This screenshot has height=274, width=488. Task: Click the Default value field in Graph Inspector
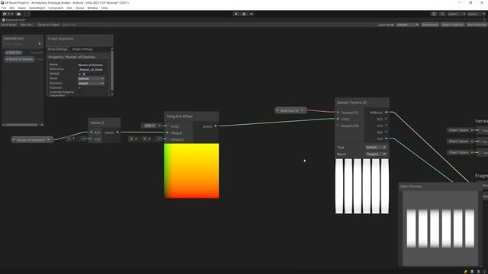(x=91, y=74)
